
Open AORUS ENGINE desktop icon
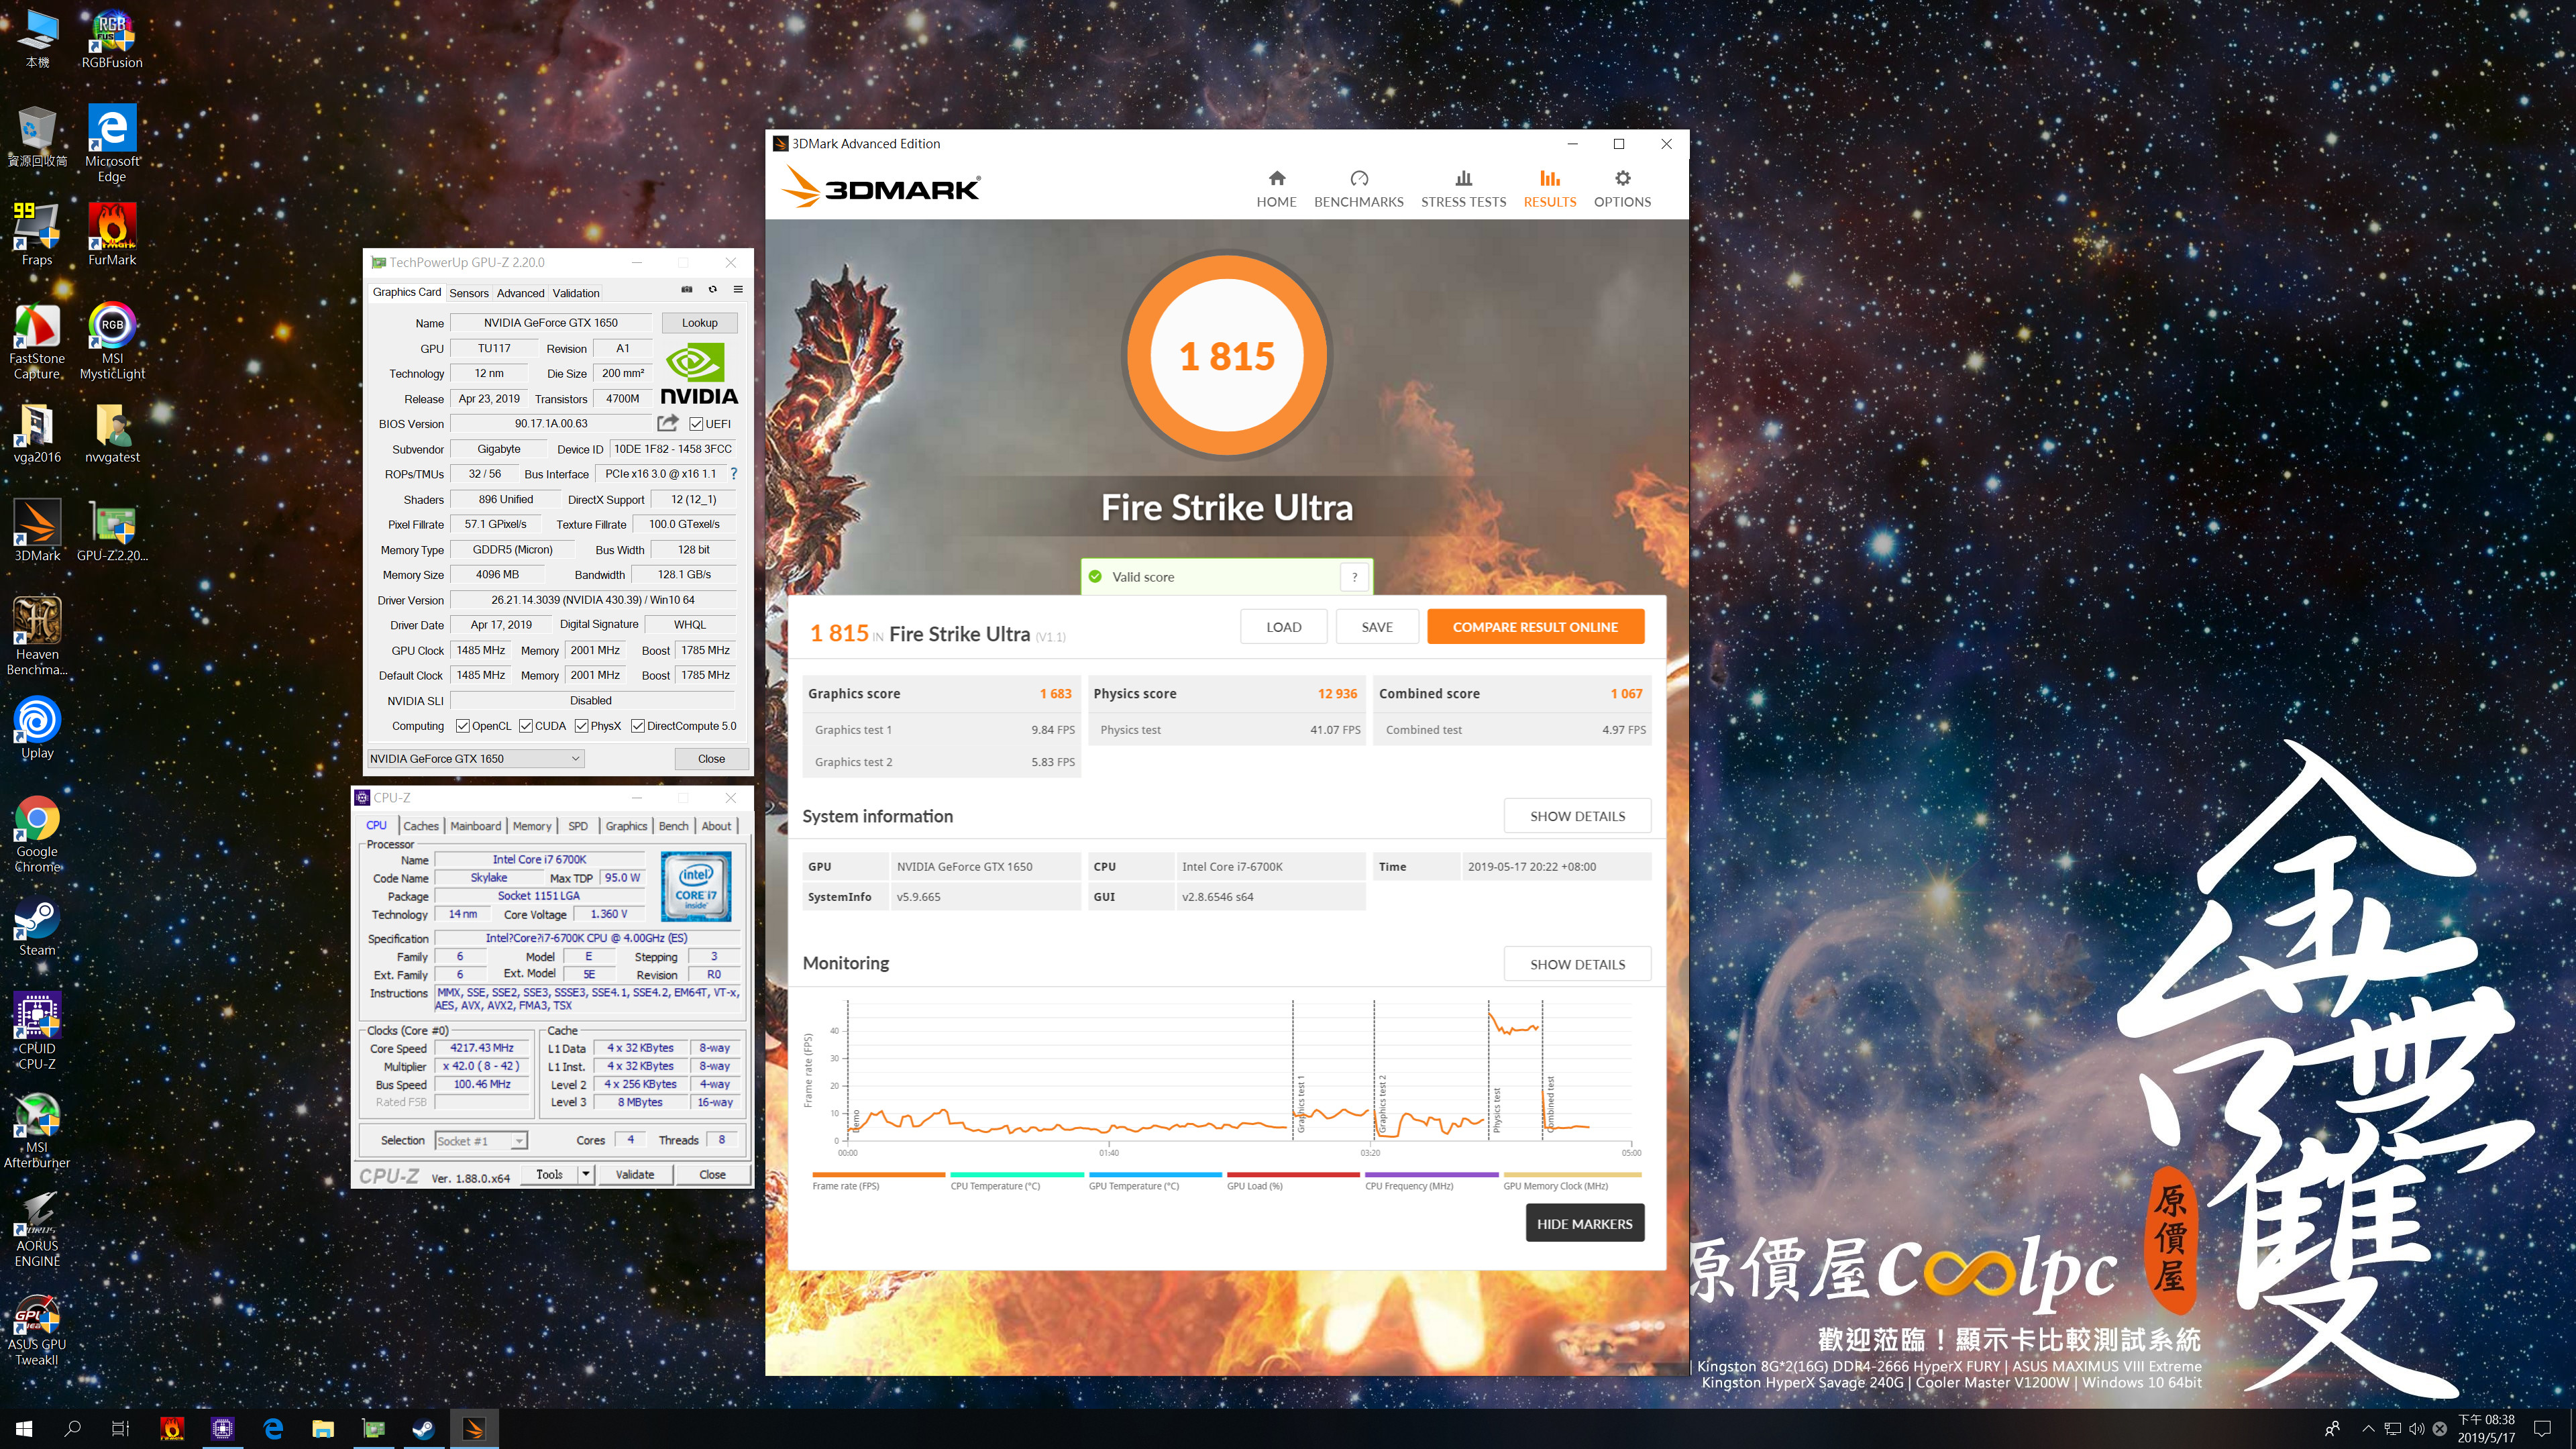37,1228
